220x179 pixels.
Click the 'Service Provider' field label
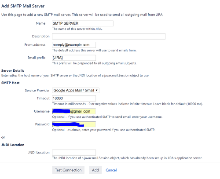(x=37, y=90)
